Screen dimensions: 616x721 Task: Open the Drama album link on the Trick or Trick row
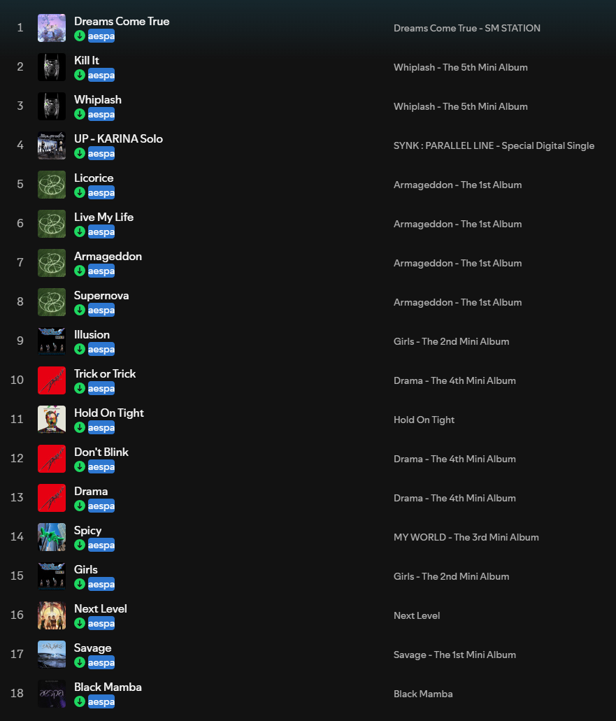(454, 380)
